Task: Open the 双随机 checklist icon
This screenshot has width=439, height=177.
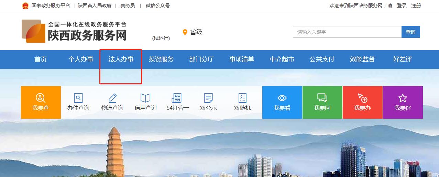Action: pos(242,98)
